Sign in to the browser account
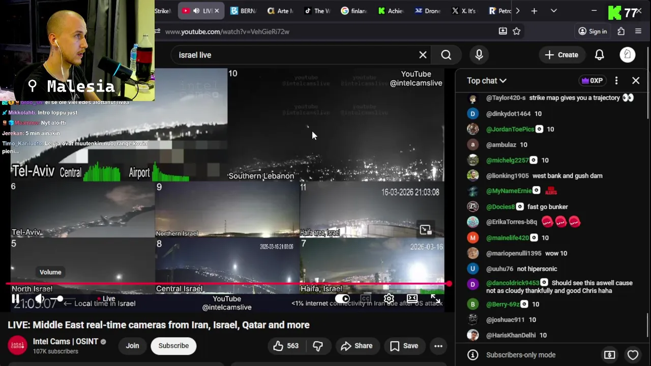Viewport: 651px width, 366px height. point(593,32)
